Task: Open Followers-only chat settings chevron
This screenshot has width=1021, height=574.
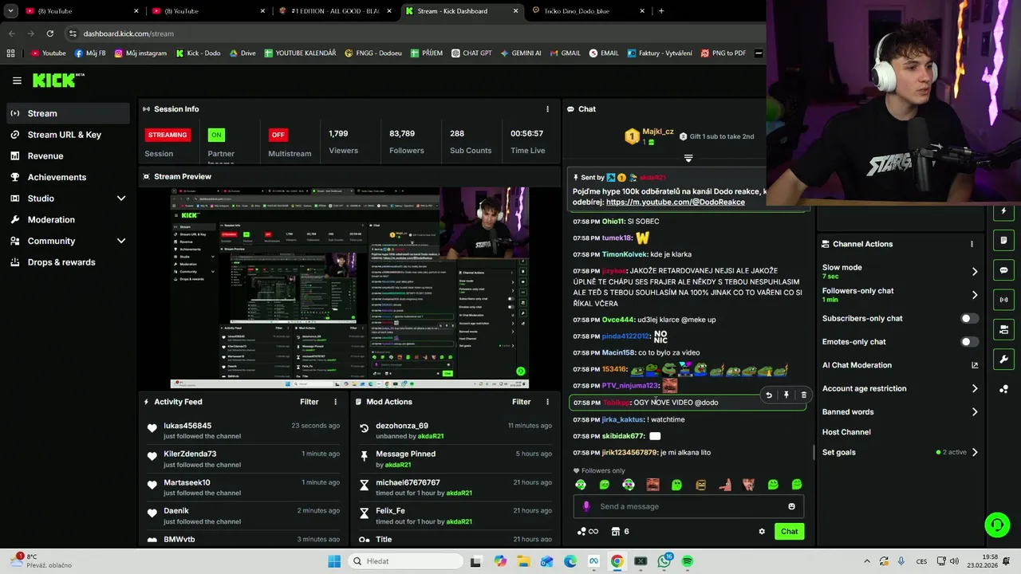Action: tap(974, 295)
